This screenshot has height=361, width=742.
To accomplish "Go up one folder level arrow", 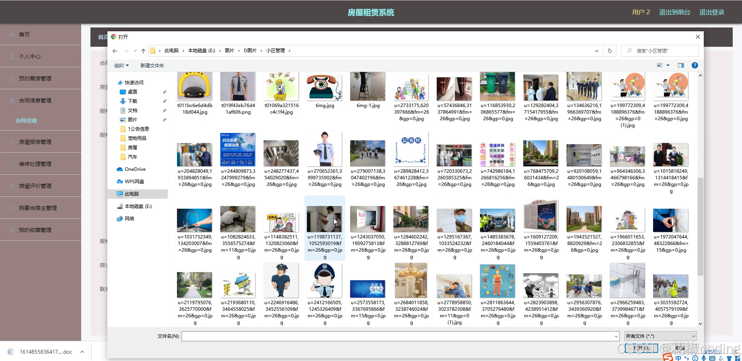I will (x=143, y=51).
